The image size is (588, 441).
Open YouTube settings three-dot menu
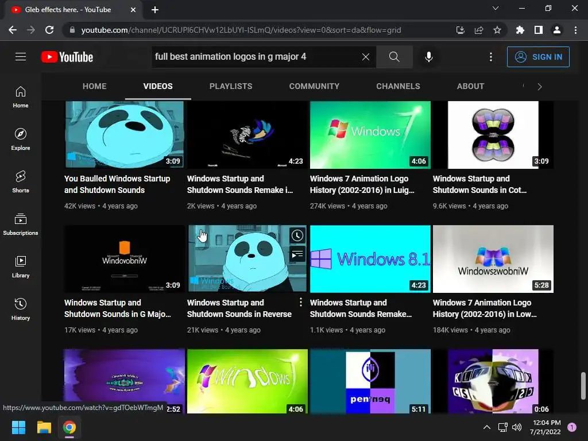click(x=490, y=57)
